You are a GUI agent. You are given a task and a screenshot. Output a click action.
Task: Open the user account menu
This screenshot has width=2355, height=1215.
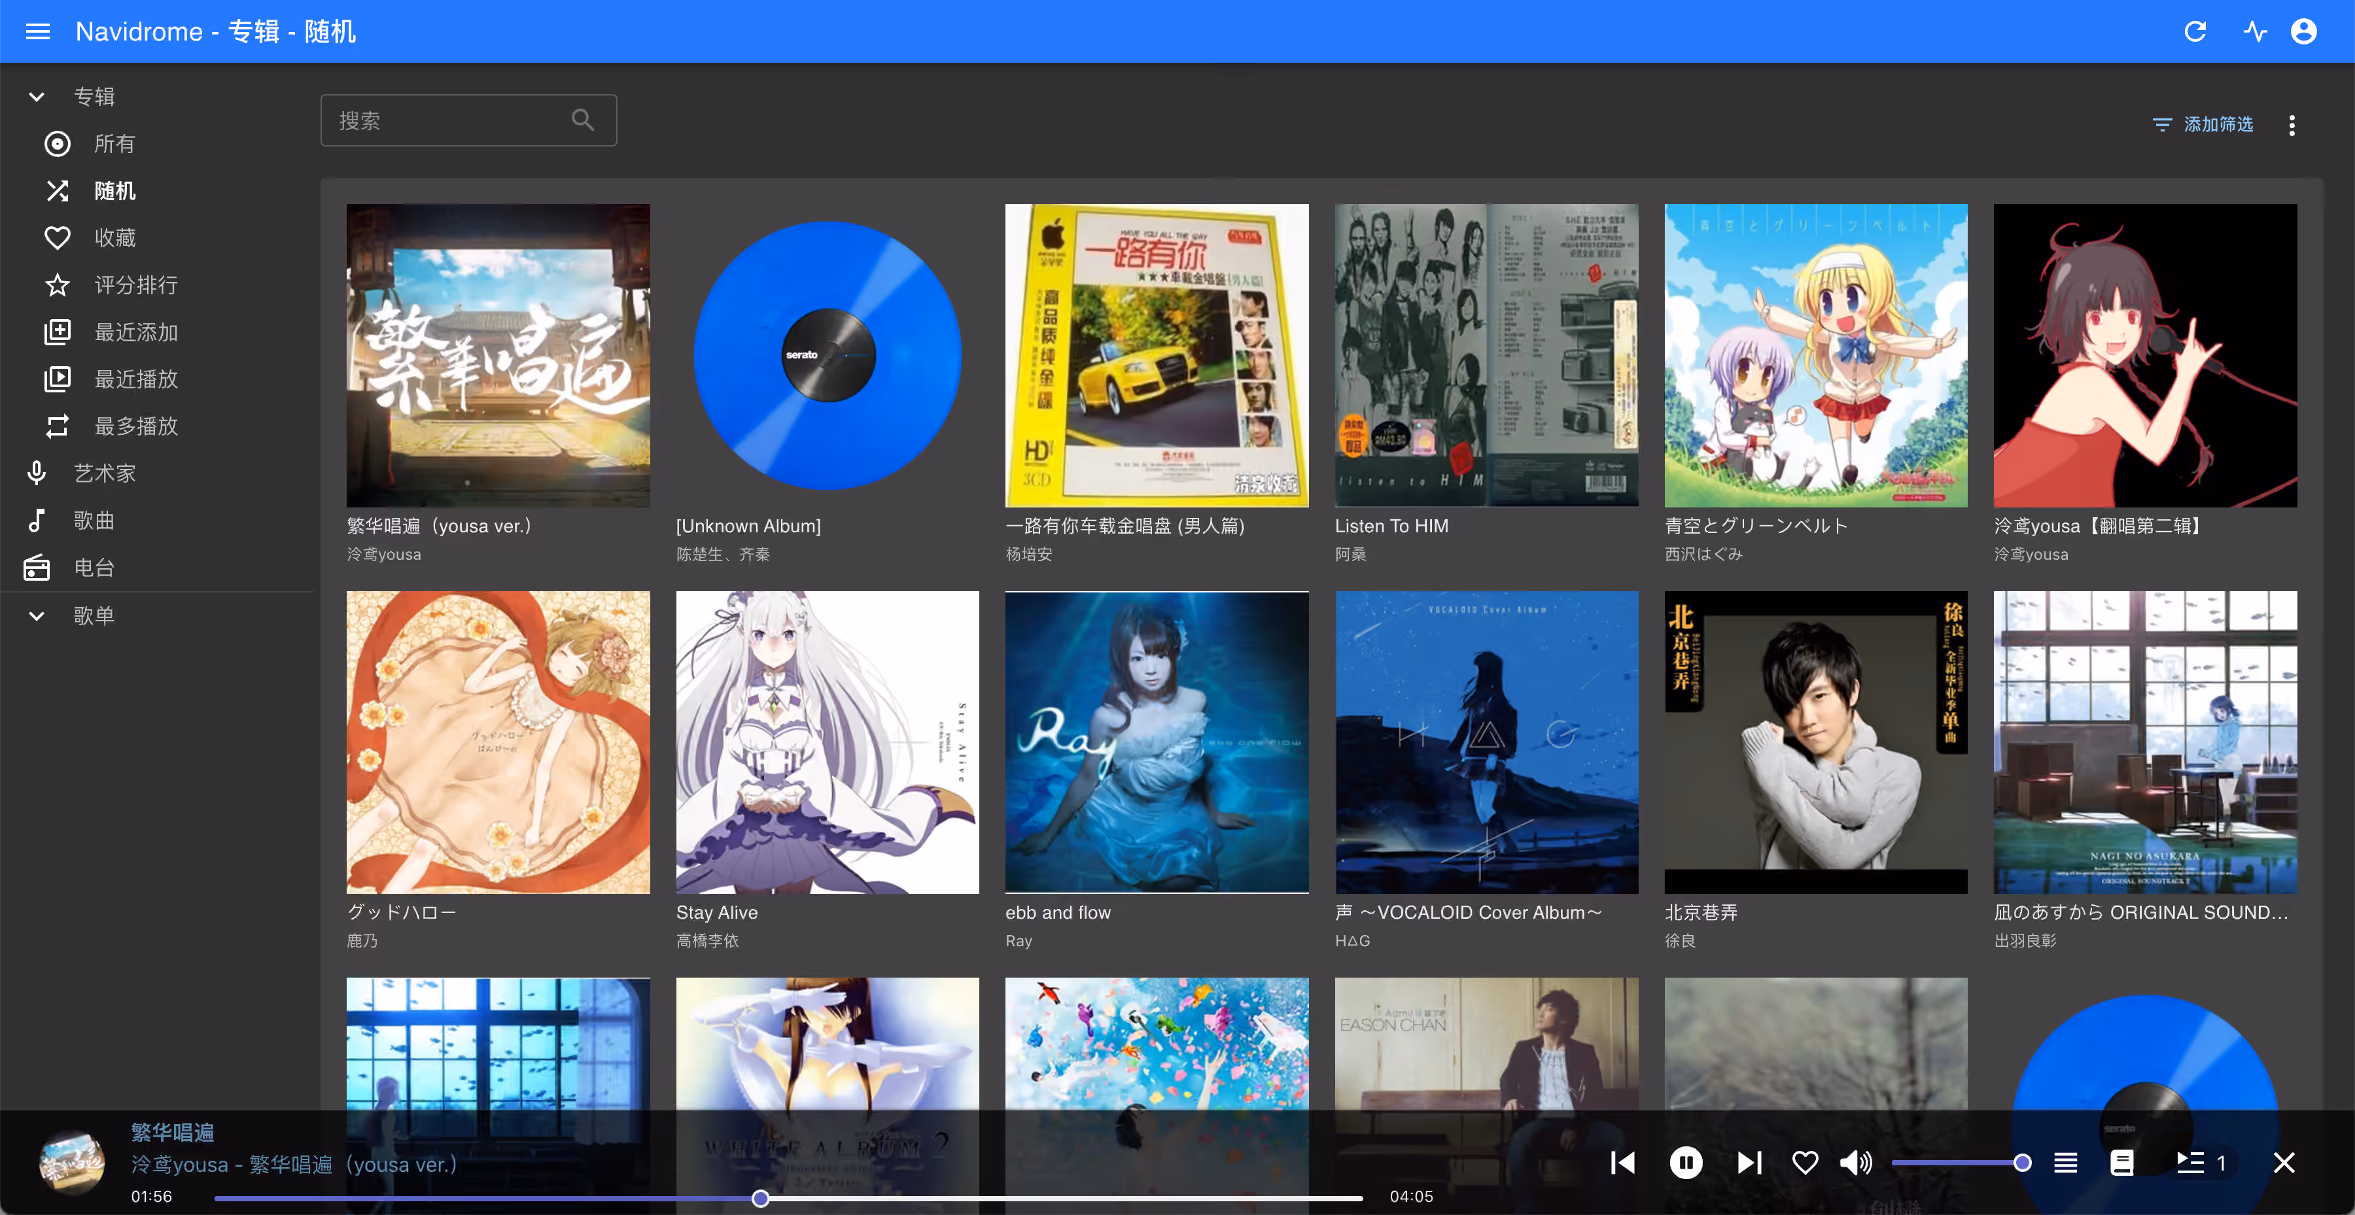2304,32
